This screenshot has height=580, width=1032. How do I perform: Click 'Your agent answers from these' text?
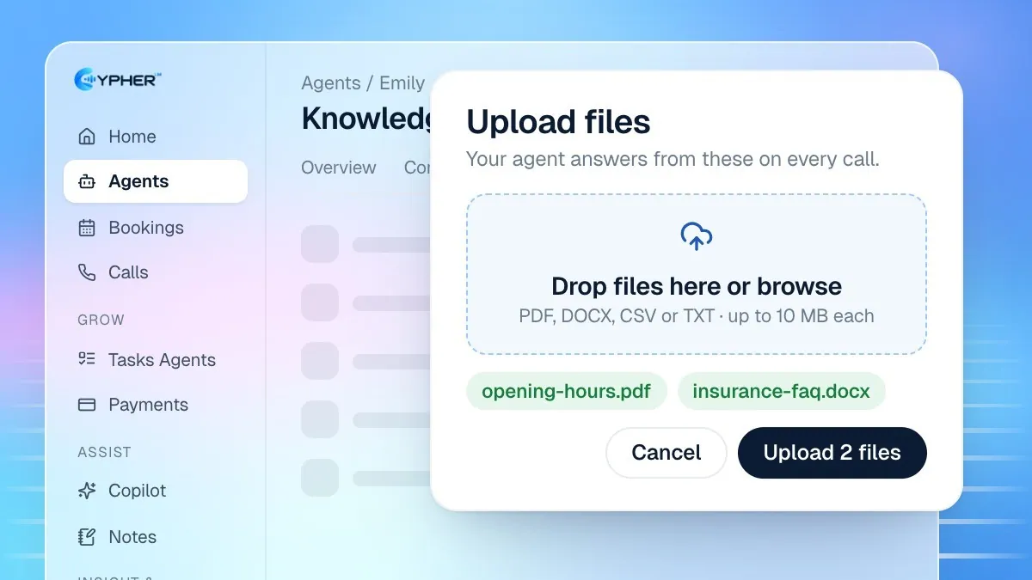(673, 159)
